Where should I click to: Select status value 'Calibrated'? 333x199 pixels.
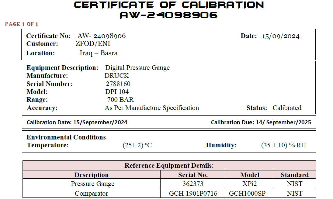click(287, 108)
